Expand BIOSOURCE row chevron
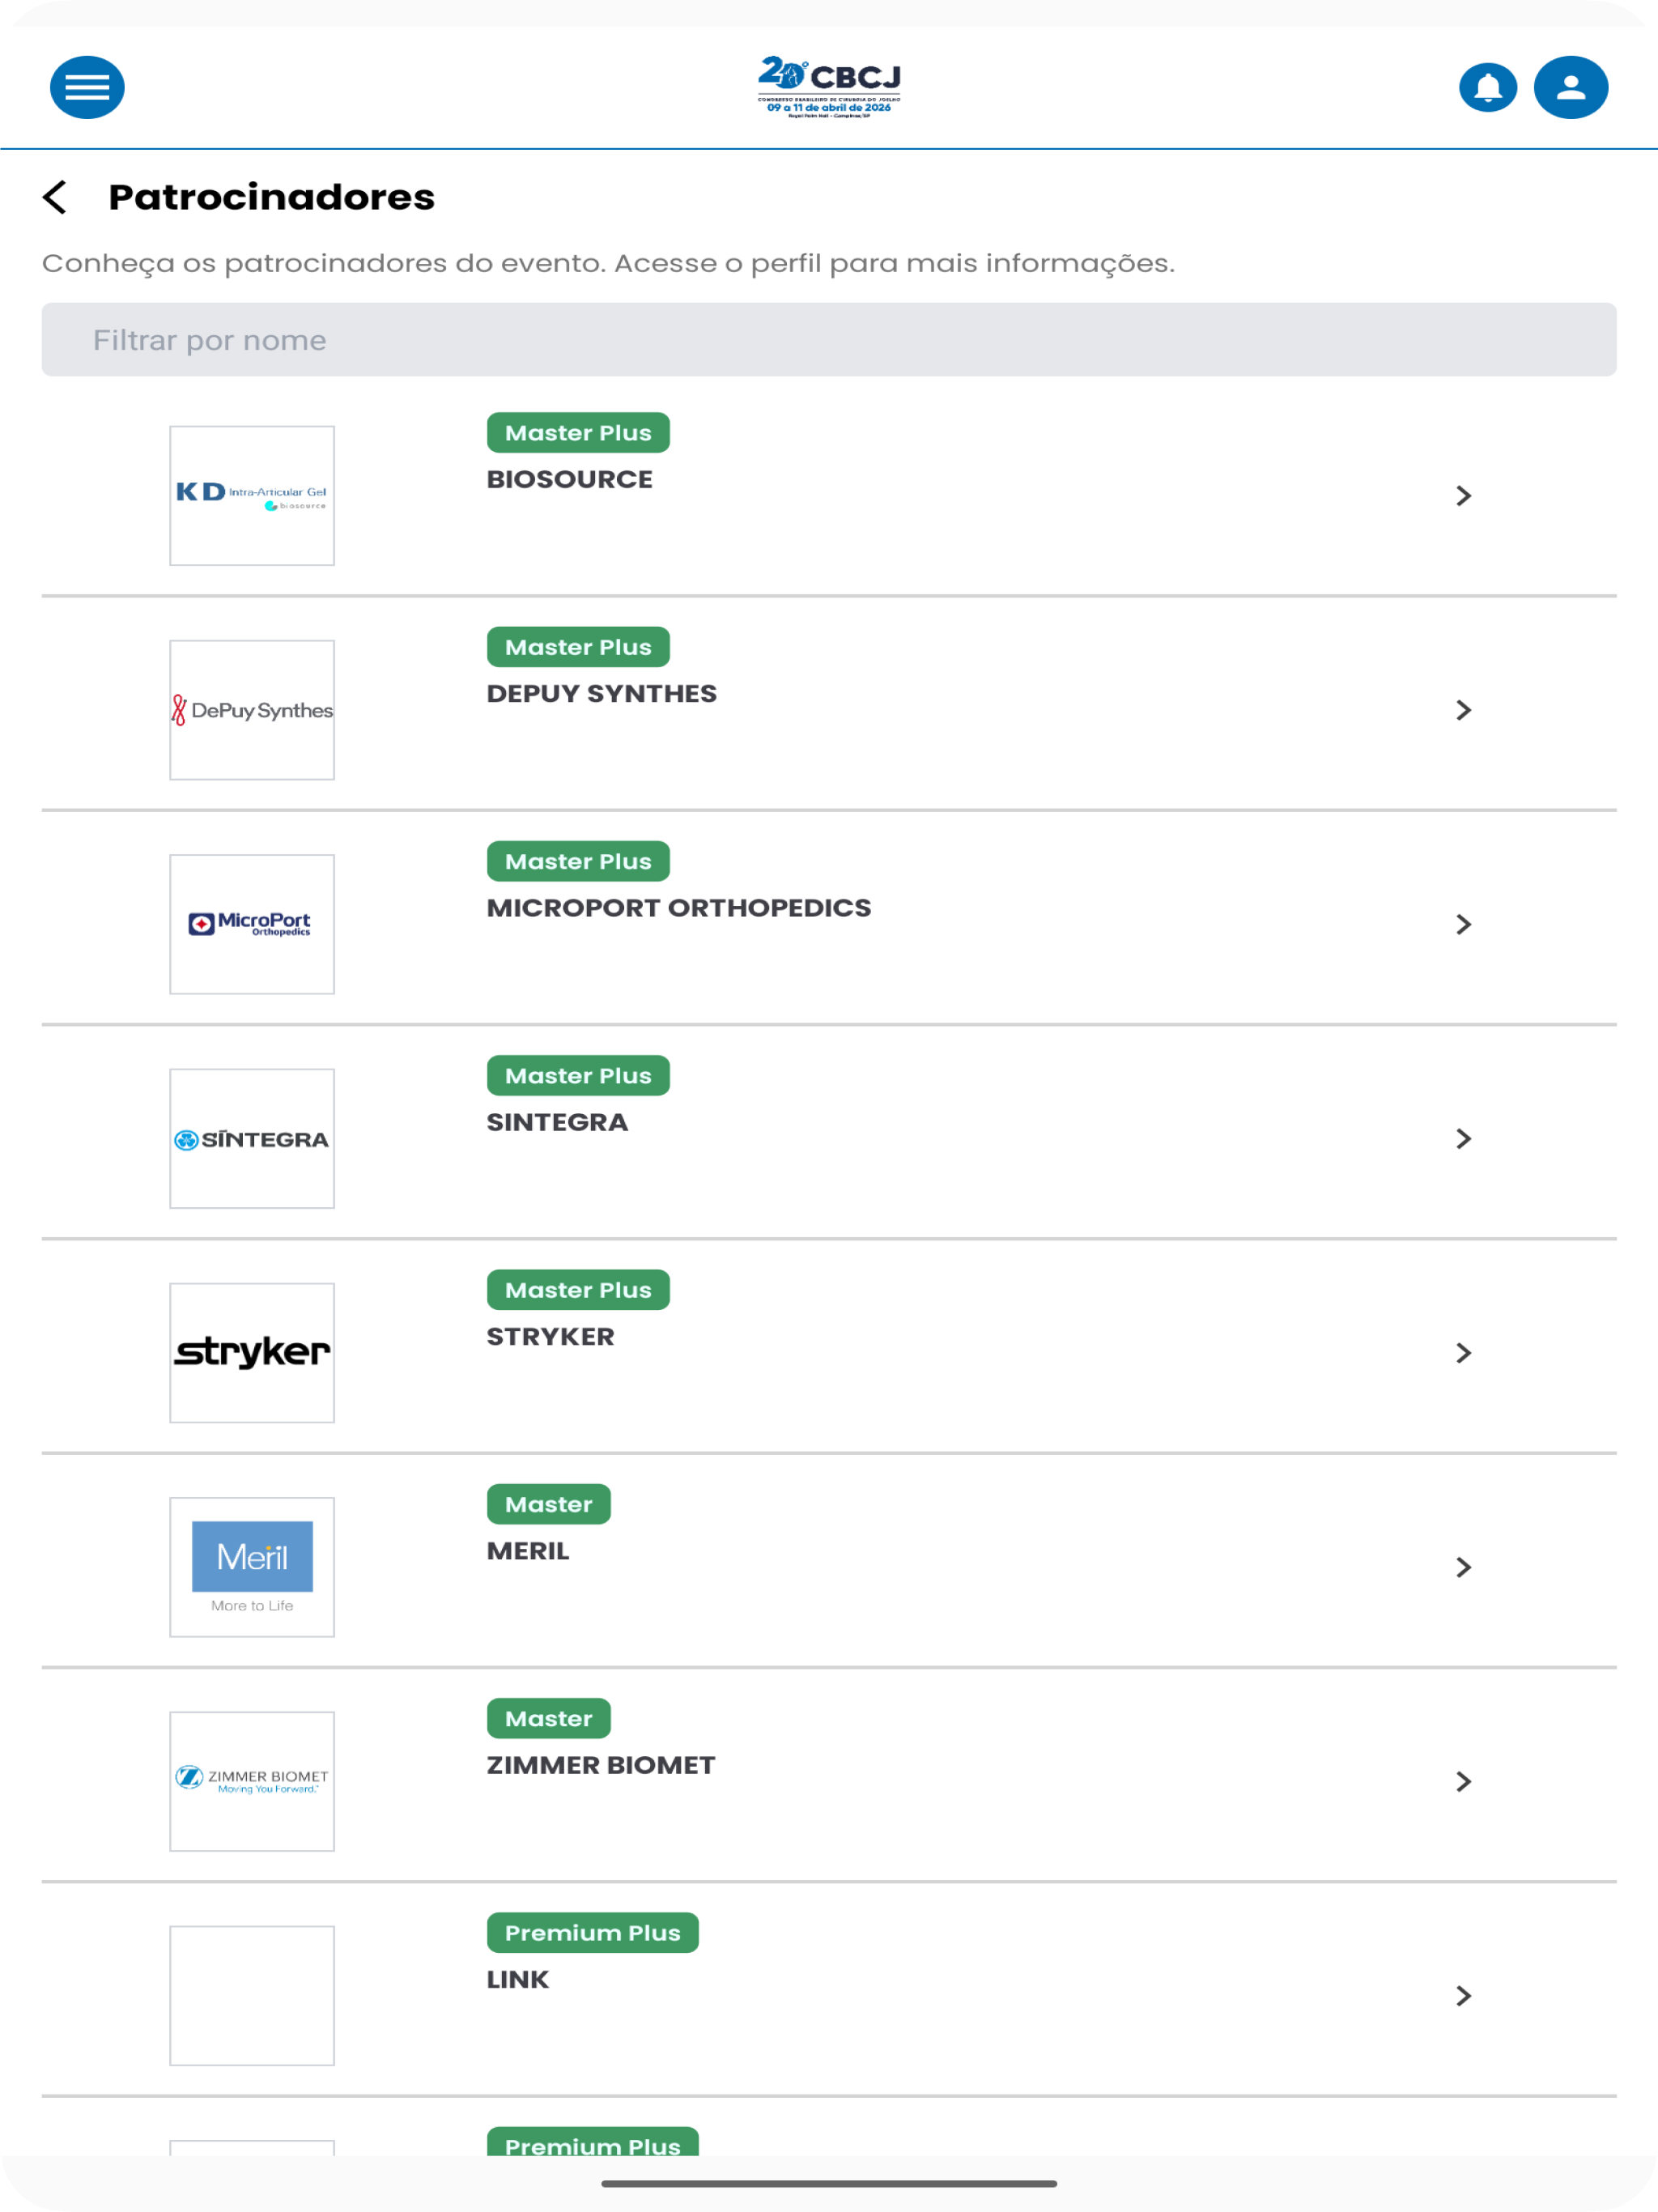Image resolution: width=1658 pixels, height=2212 pixels. (1464, 496)
